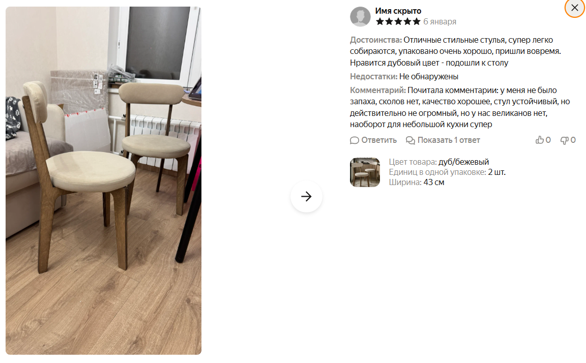
Task: Select the reviewer name Имя скрыто
Action: coord(398,11)
